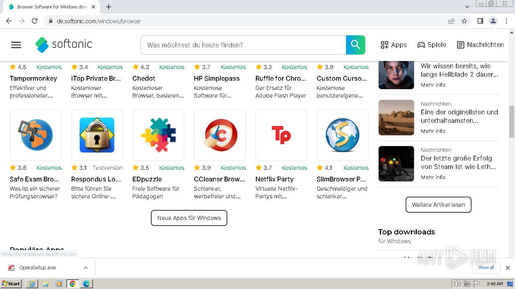Launch Microsoft Edge from the taskbar
This screenshot has height=289, width=515.
(87, 284)
